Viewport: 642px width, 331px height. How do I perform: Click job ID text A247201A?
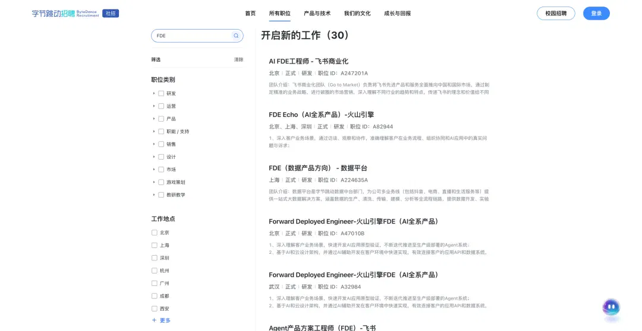pyautogui.click(x=354, y=74)
